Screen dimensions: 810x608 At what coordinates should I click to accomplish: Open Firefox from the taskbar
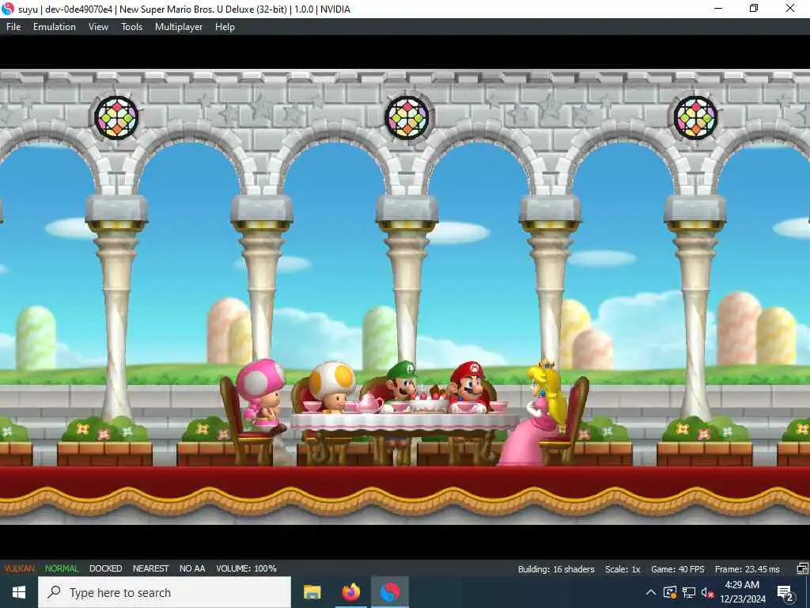(x=350, y=592)
